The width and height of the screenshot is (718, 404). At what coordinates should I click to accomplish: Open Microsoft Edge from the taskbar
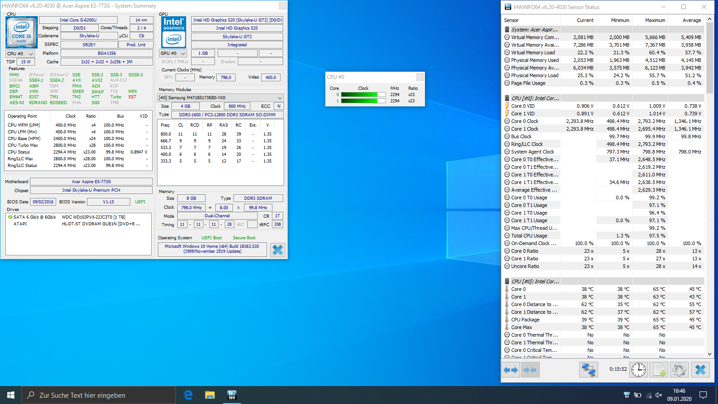pos(188,395)
